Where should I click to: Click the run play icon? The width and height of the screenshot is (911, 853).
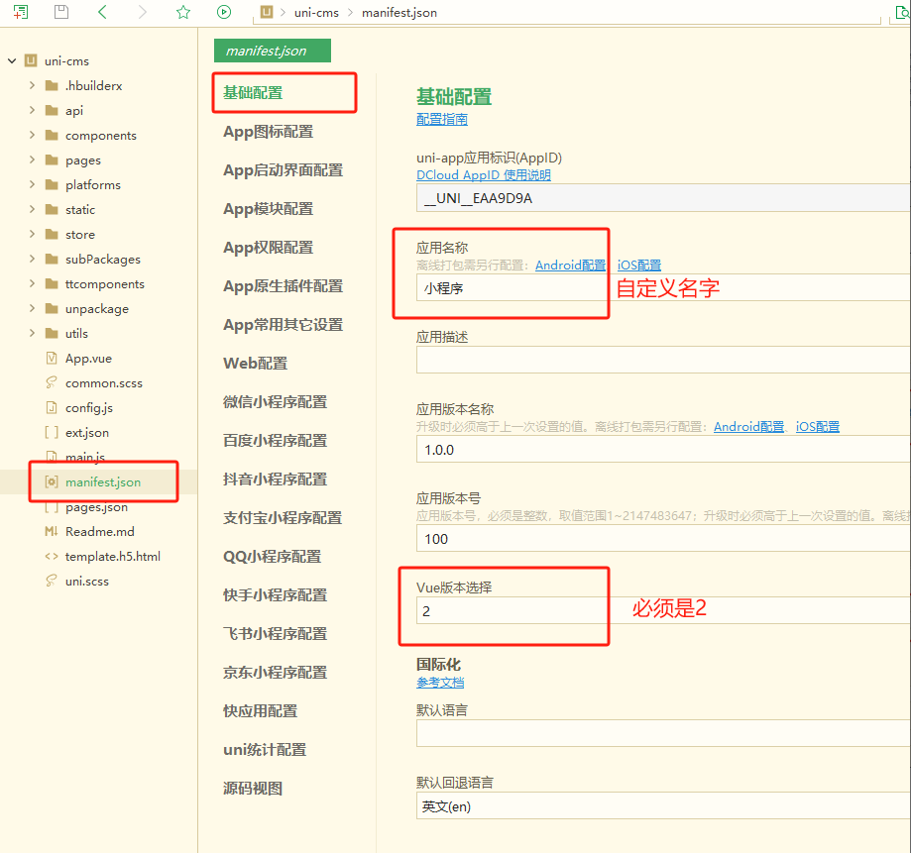(x=224, y=12)
